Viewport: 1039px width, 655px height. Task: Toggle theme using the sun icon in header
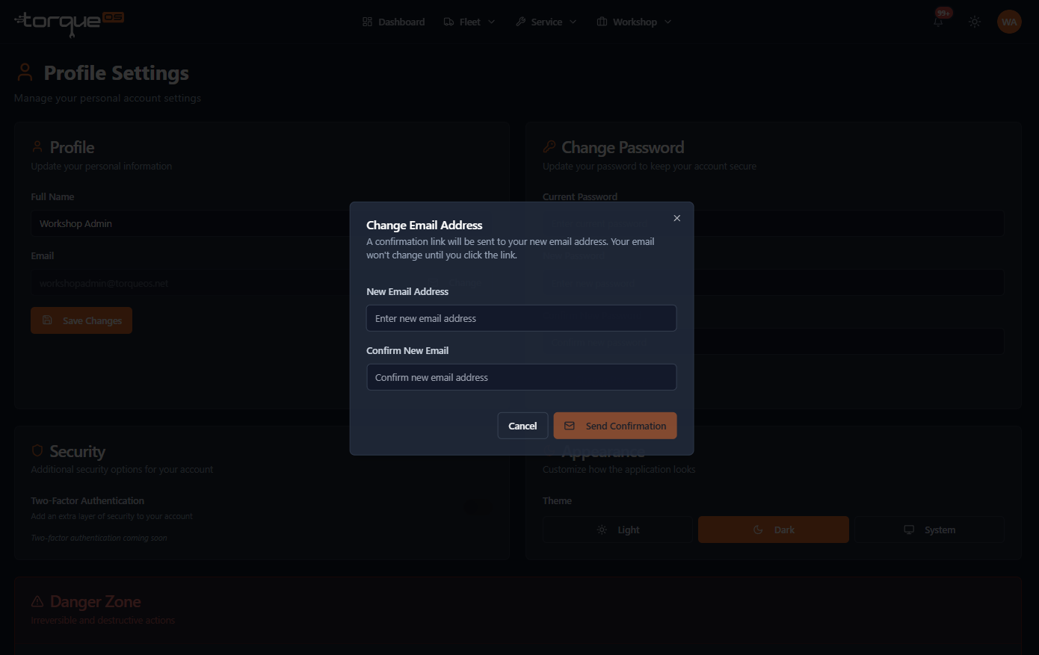point(975,22)
